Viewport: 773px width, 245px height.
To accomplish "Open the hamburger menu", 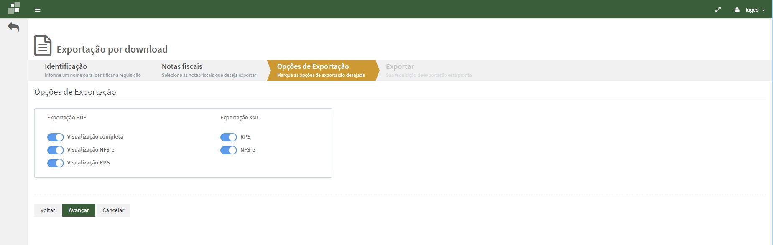I will [38, 10].
